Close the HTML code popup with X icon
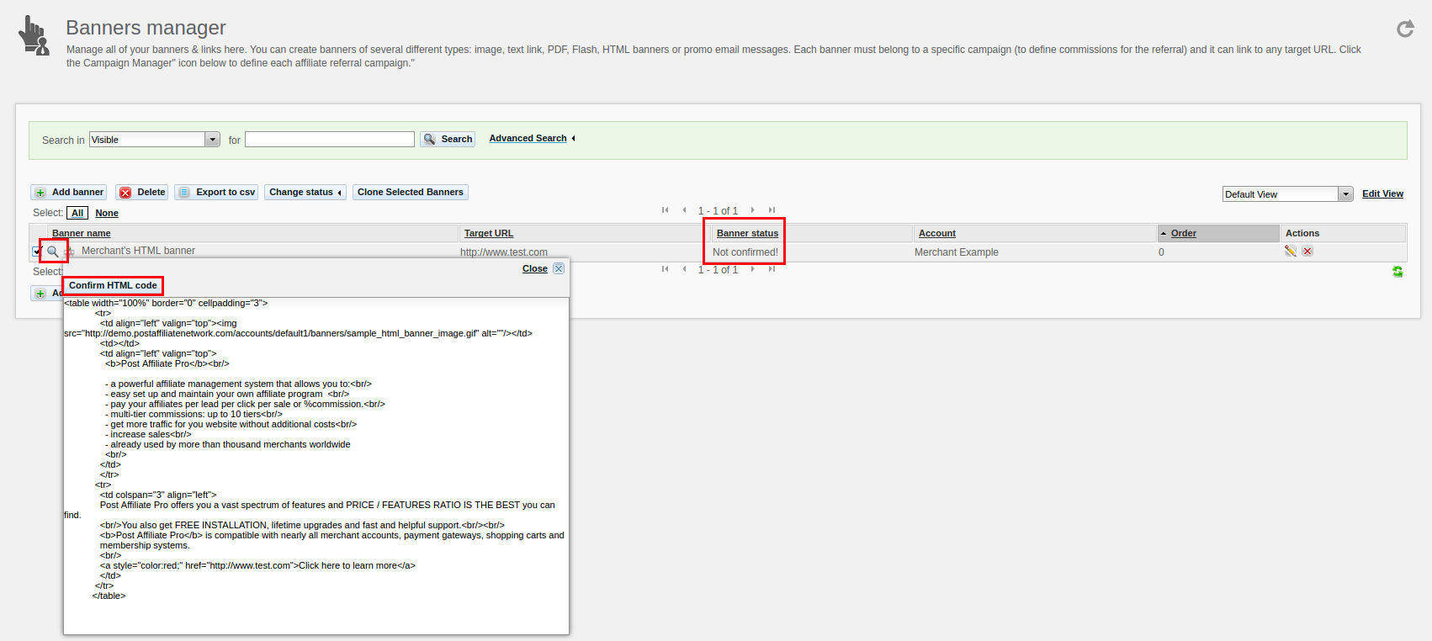The height and width of the screenshot is (641, 1432). 559,268
